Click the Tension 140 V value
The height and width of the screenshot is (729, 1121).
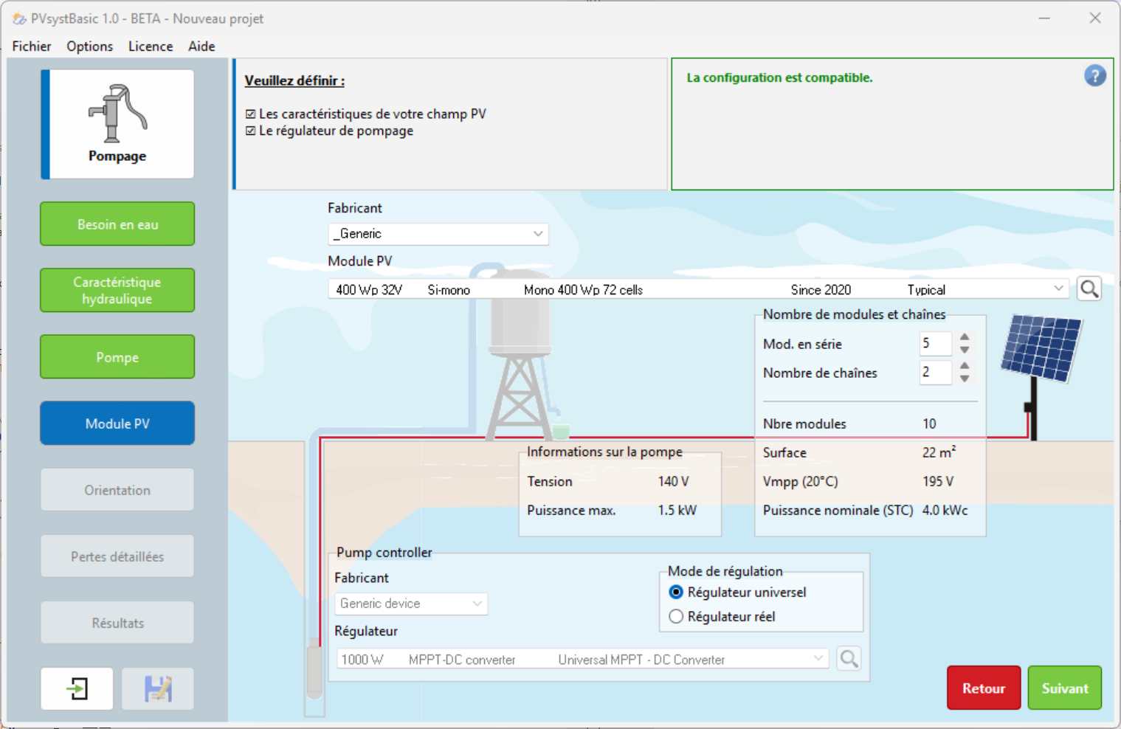click(x=673, y=481)
